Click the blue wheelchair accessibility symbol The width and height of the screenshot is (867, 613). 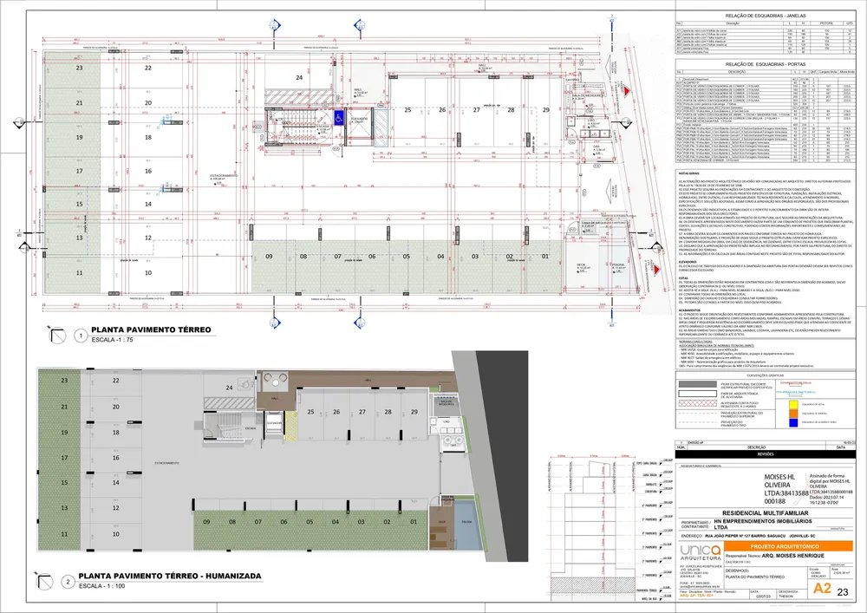pos(338,117)
